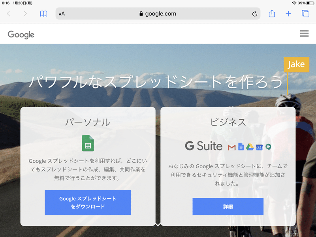Click the personal card description text
The height and width of the screenshot is (237, 316).
tap(88, 169)
